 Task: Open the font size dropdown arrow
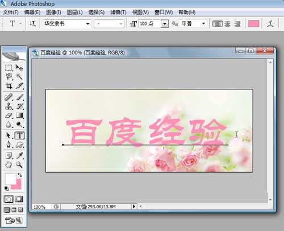tap(165, 24)
